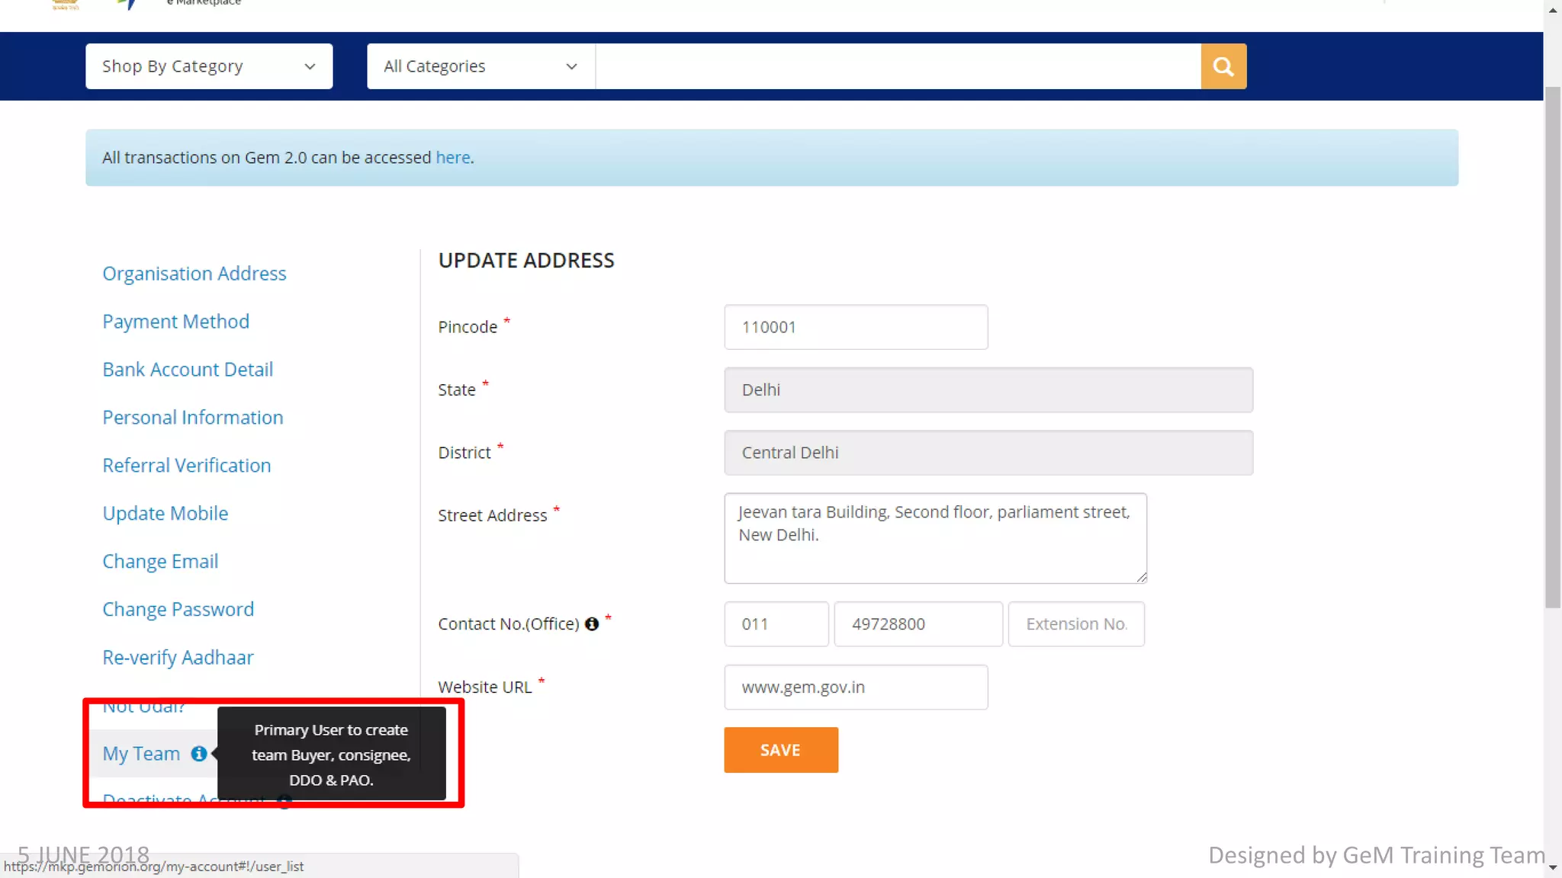Open Bank Account Detail page
Image resolution: width=1562 pixels, height=878 pixels.
pyautogui.click(x=188, y=370)
